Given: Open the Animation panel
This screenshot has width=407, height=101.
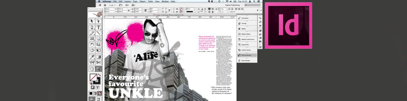Looking at the screenshot, I should point(247,18).
